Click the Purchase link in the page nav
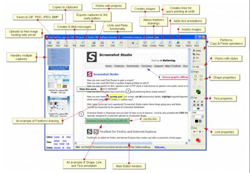This screenshot has height=173, width=250. 147,66
